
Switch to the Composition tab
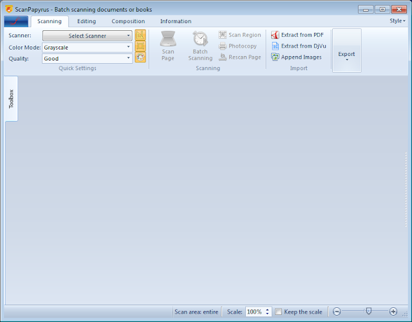coord(128,21)
